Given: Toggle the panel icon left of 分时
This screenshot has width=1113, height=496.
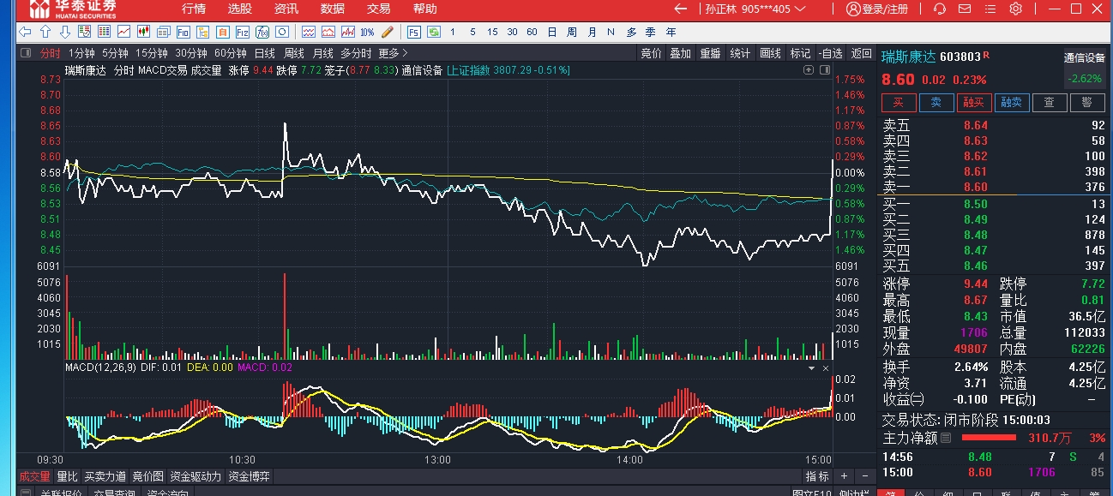Looking at the screenshot, I should coord(27,53).
